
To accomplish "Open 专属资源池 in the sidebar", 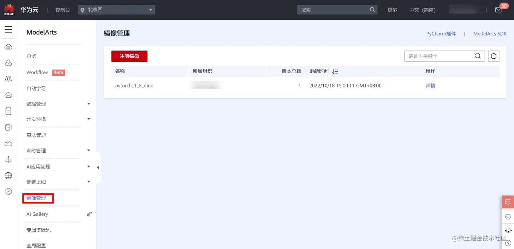I will 38,230.
